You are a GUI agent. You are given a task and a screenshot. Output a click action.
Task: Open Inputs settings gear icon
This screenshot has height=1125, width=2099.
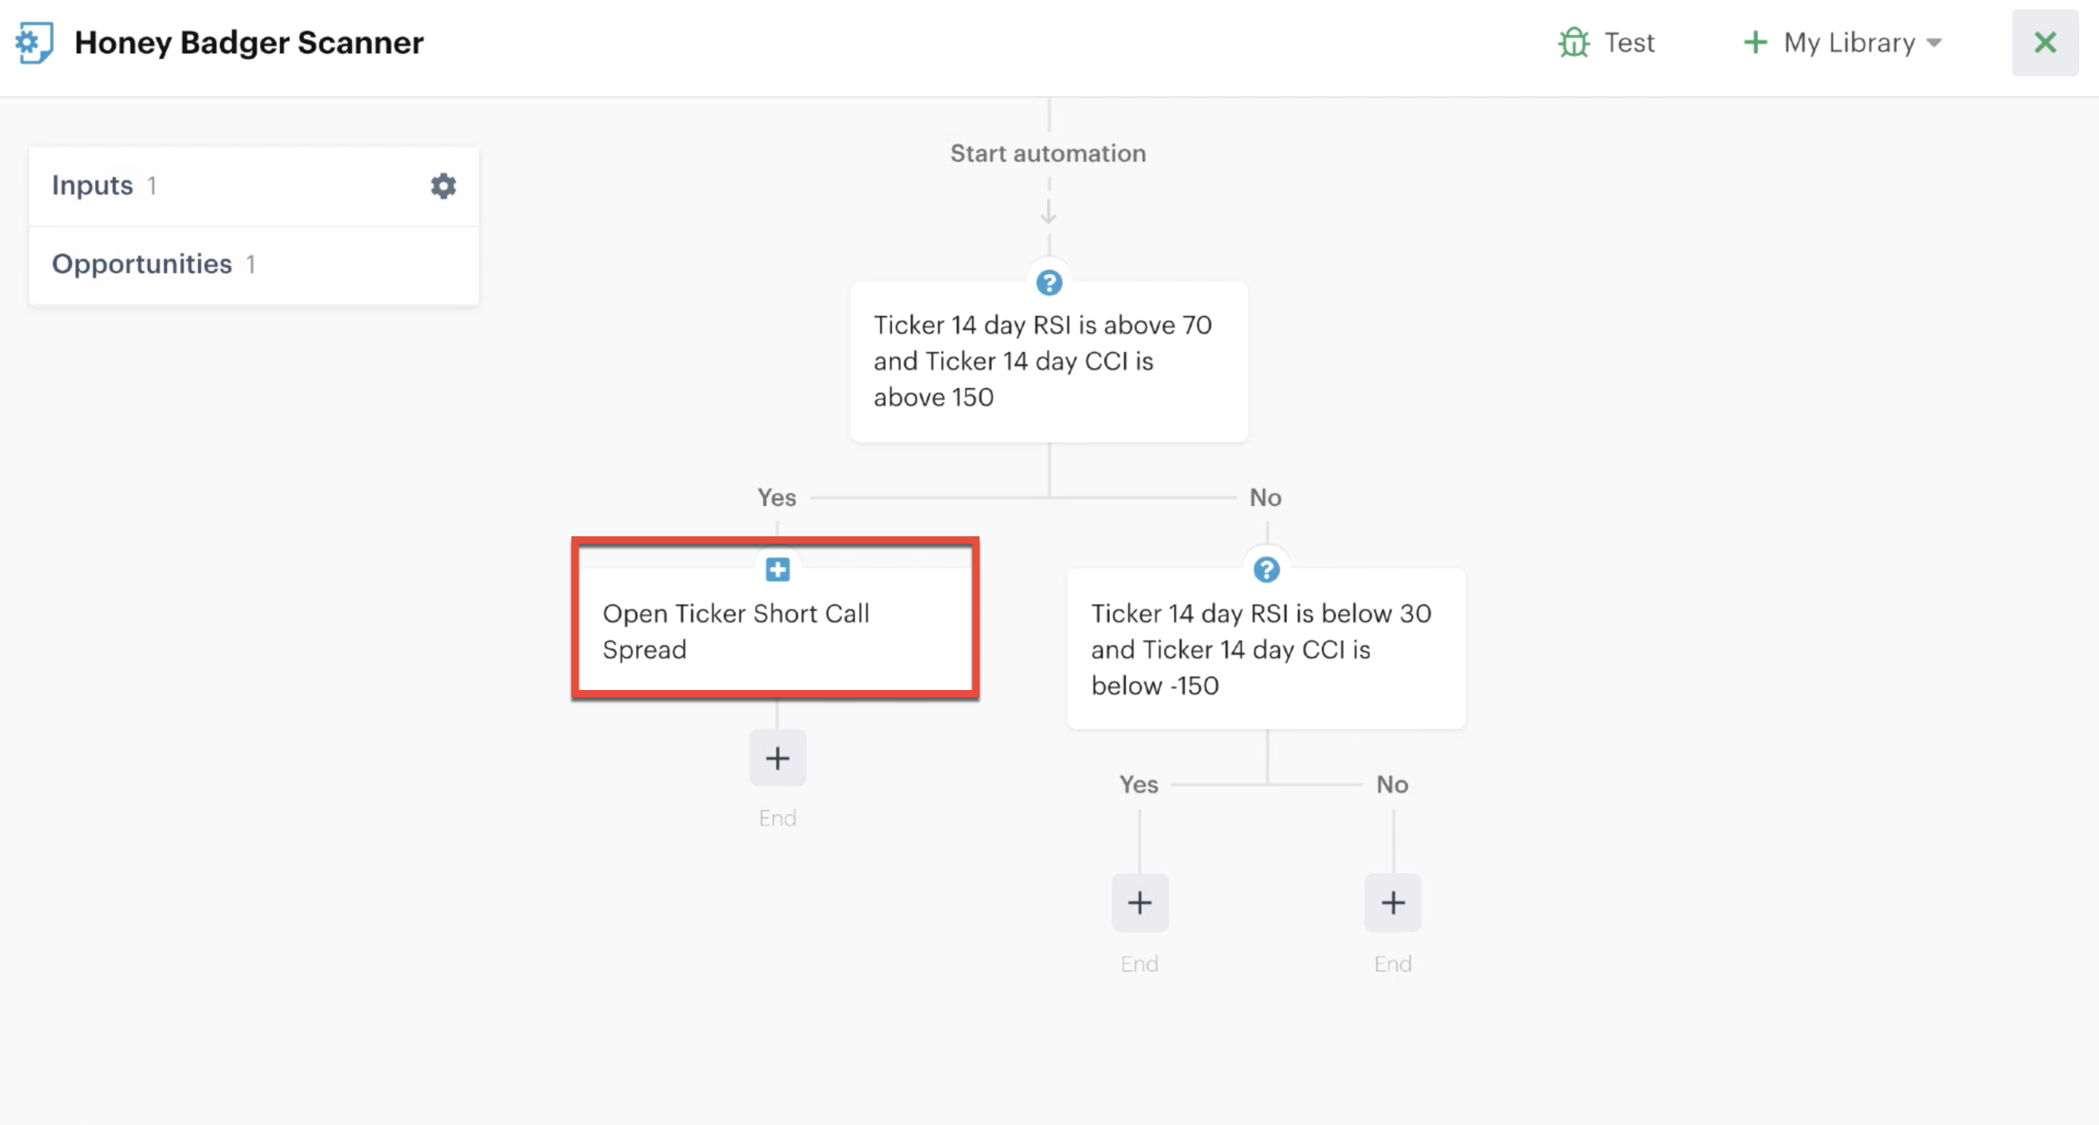443,186
